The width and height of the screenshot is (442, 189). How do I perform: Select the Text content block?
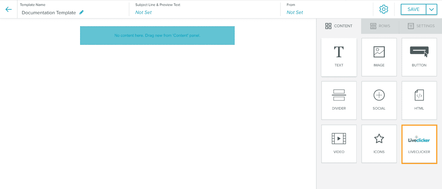[x=339, y=57]
